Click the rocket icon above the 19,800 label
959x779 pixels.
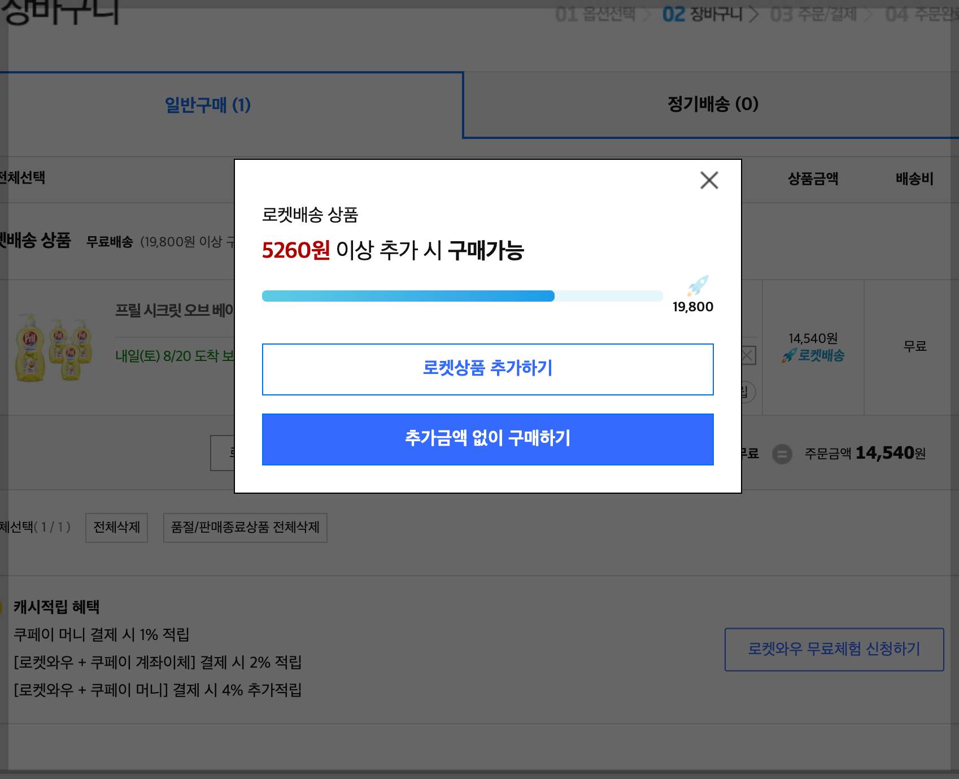click(697, 286)
